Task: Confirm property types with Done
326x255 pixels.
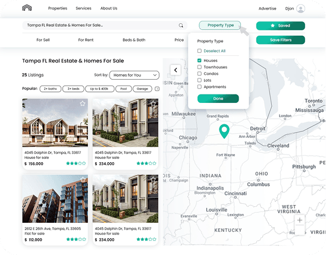Action: click(x=218, y=99)
